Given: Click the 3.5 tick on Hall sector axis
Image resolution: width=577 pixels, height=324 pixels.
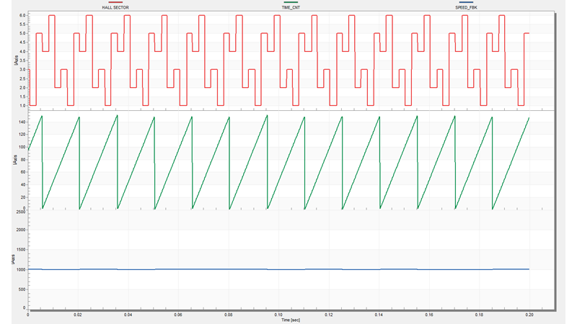Looking at the screenshot, I should point(22,60).
